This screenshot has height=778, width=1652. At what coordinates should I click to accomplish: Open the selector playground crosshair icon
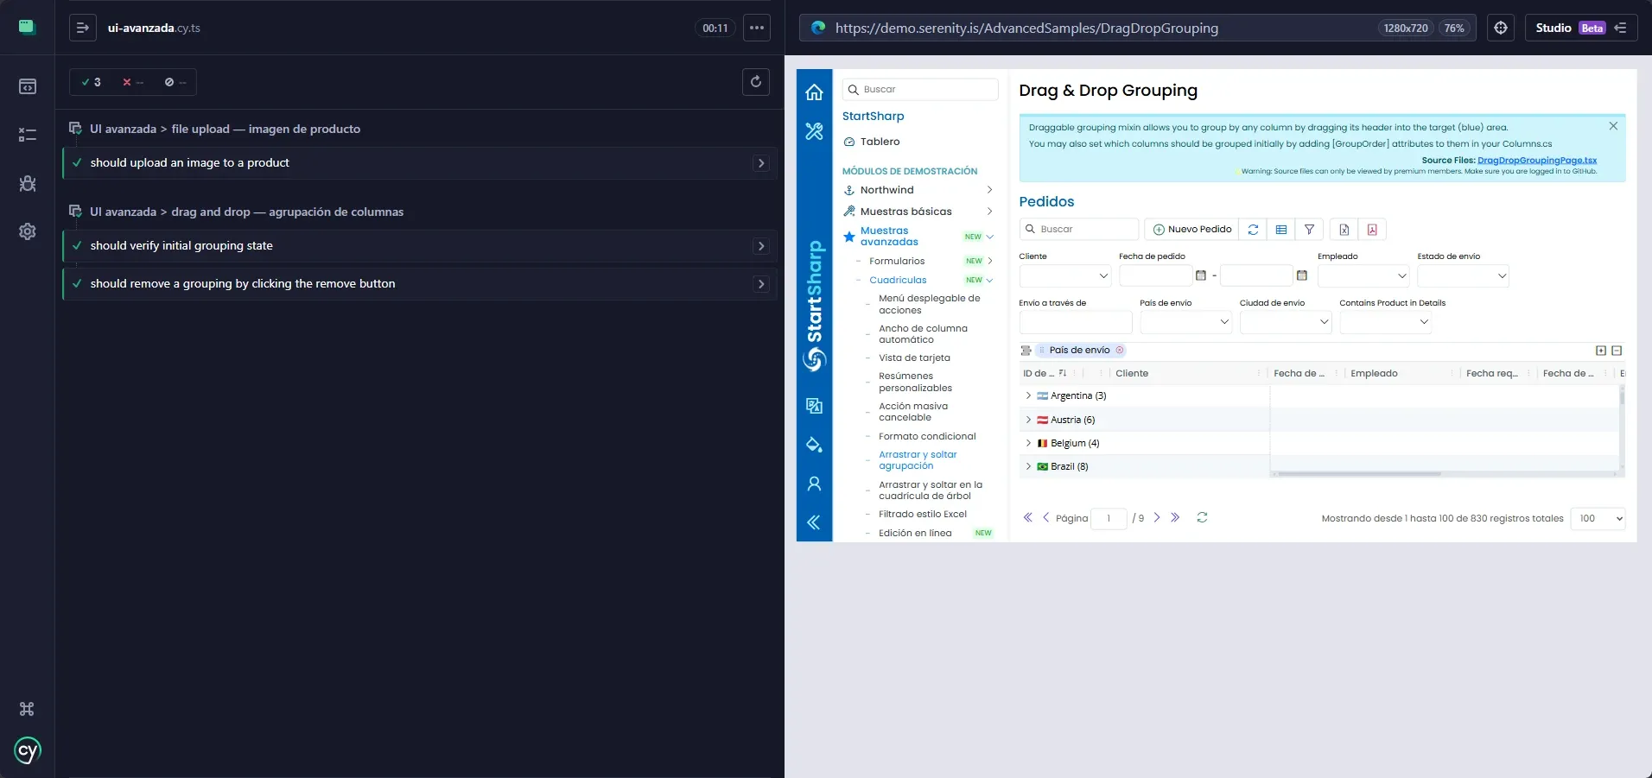pos(1501,28)
